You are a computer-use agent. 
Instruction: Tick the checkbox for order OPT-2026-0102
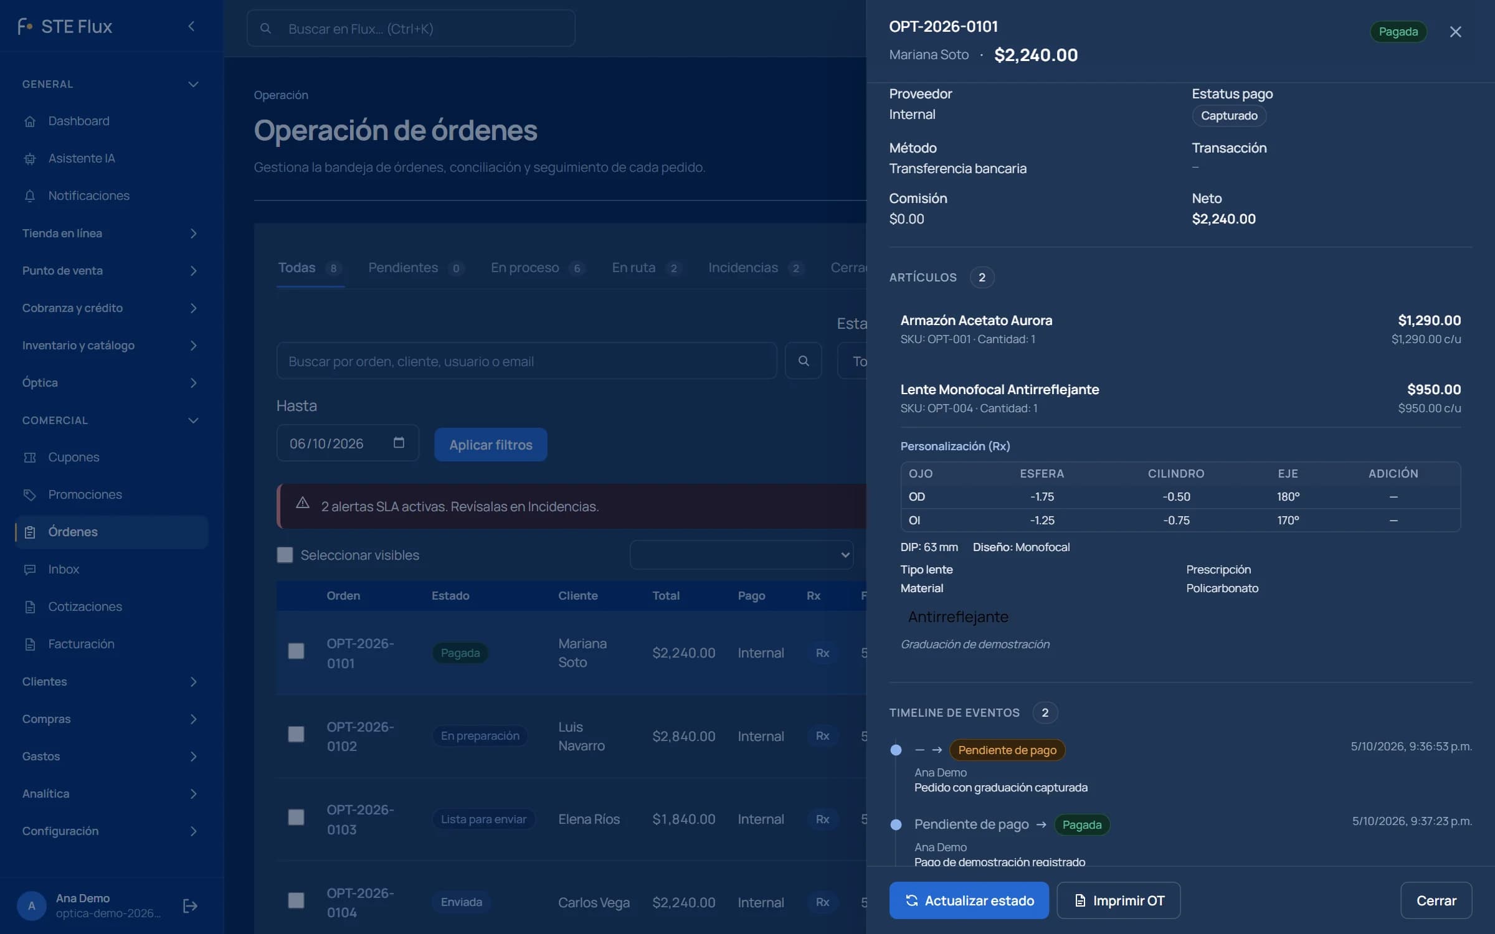tap(296, 735)
